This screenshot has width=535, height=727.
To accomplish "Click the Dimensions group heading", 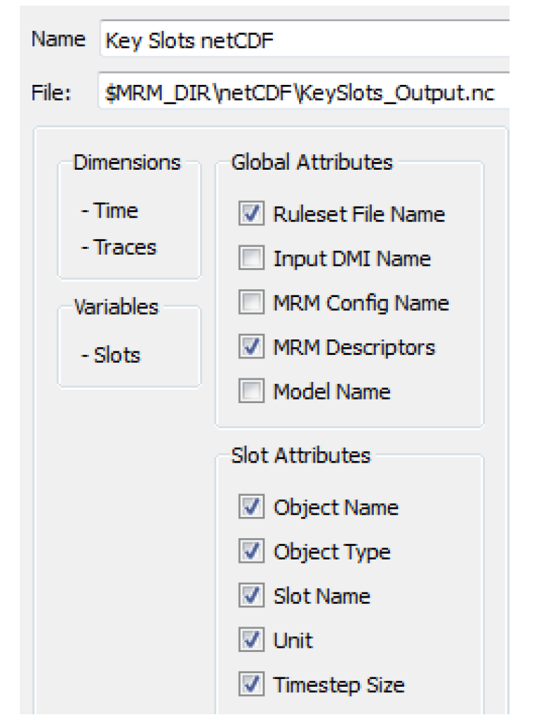I will [127, 162].
